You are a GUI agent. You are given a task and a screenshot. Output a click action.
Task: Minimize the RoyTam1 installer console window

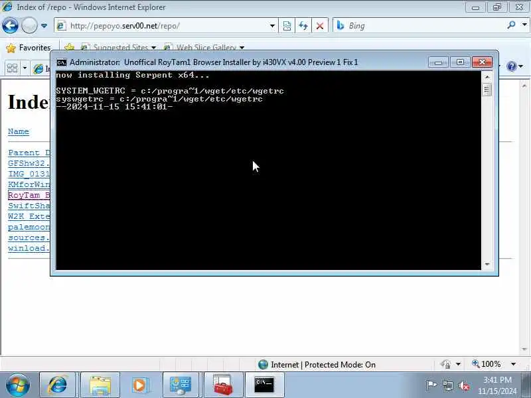pos(438,62)
